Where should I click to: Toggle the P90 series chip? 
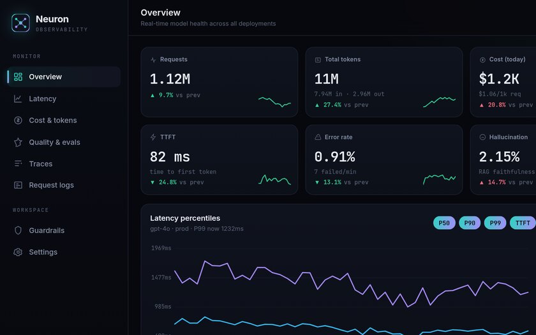470,223
